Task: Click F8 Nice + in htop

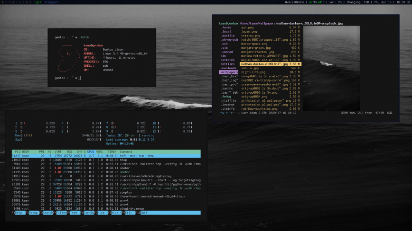Action: click(x=115, y=213)
